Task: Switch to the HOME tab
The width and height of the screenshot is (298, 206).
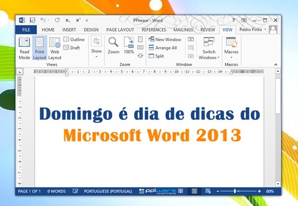Action: tap(48, 30)
